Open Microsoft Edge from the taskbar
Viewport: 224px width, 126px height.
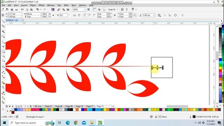coord(68,122)
